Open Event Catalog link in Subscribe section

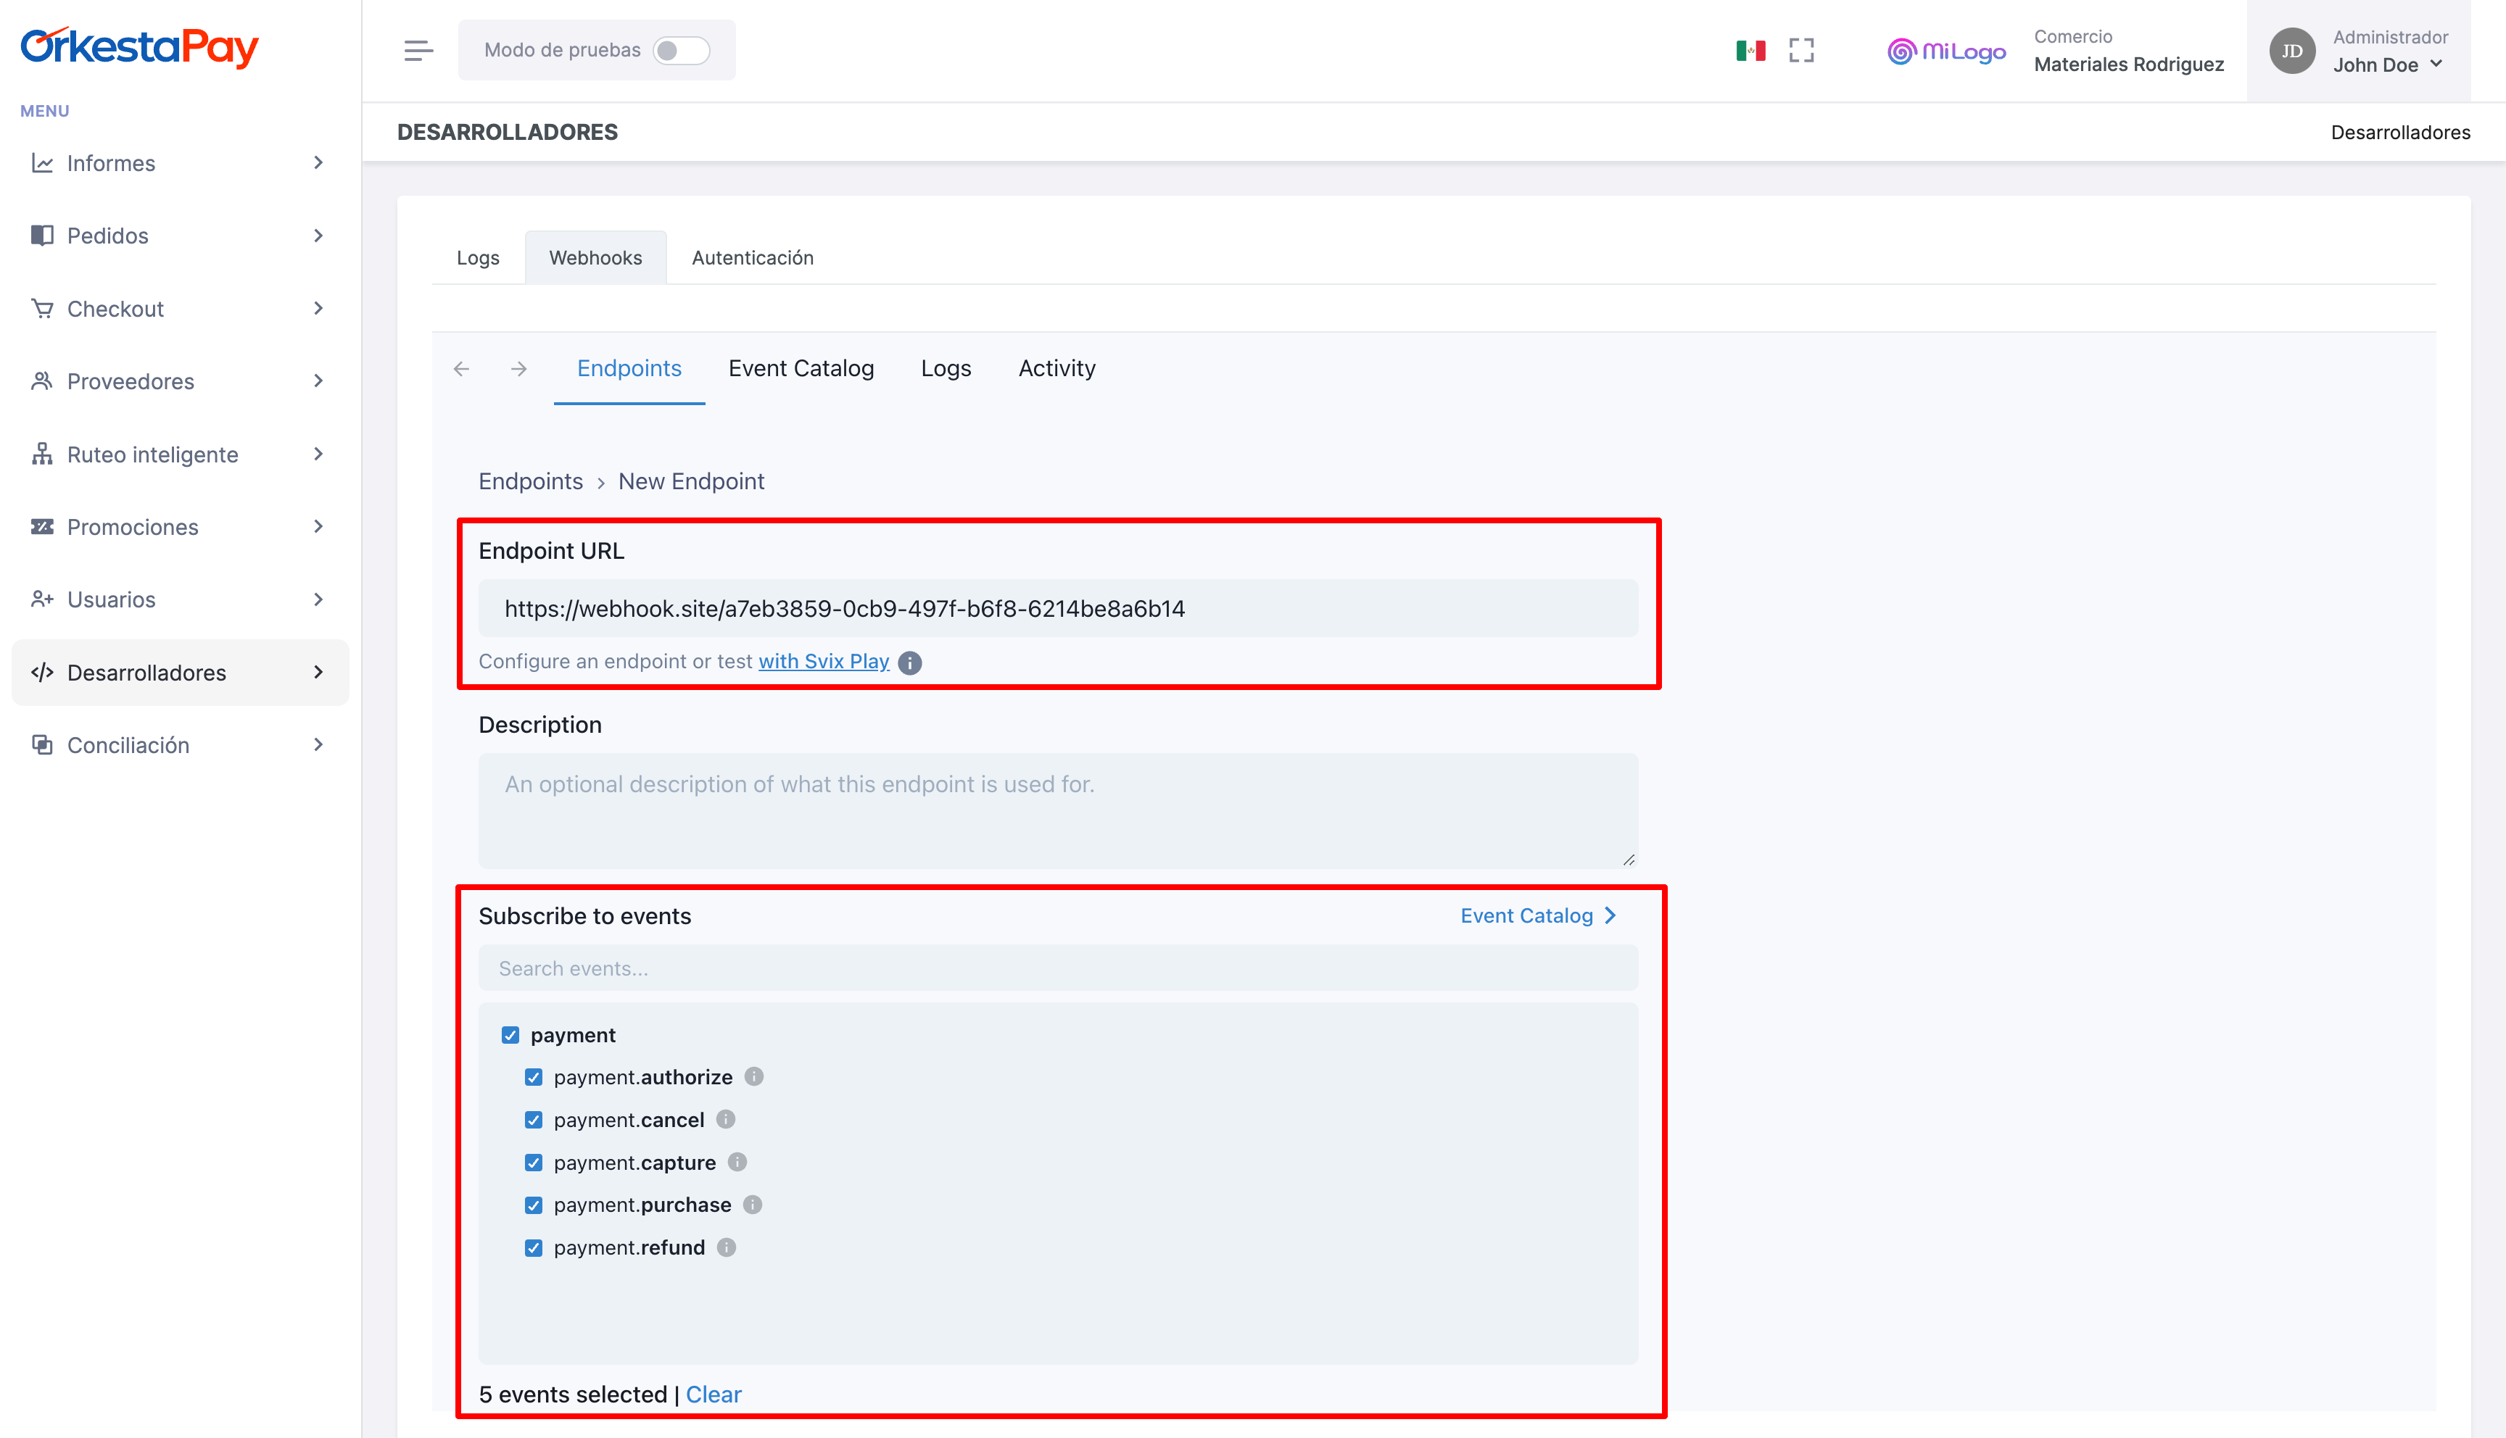click(1539, 915)
